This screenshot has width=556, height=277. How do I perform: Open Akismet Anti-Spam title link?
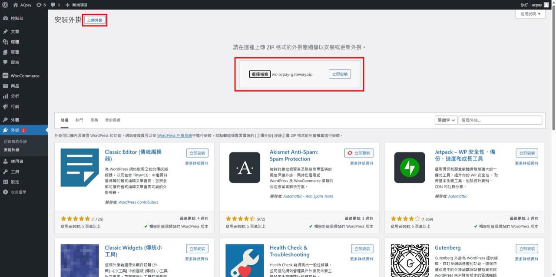coord(294,155)
